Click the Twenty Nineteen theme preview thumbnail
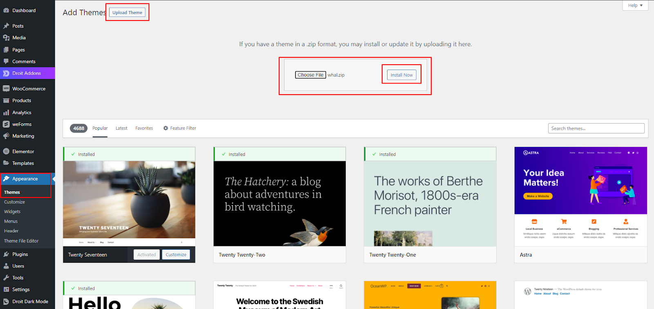This screenshot has width=654, height=309. coord(581,295)
